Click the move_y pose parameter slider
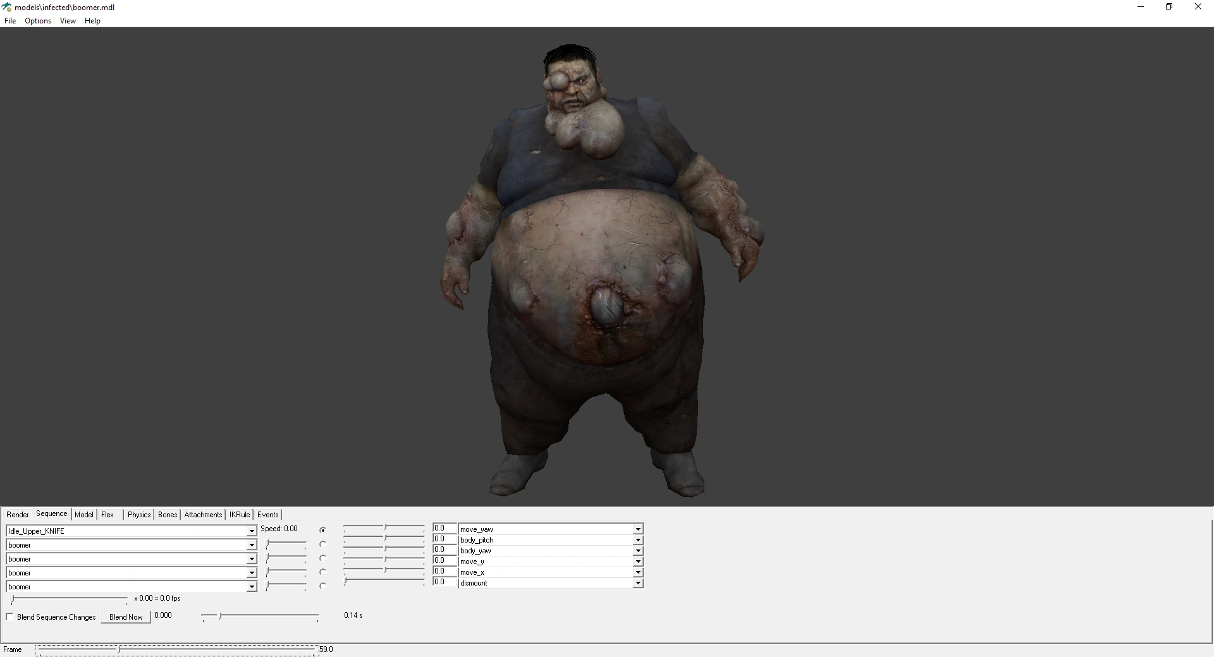Viewport: 1214px width, 657px height. pos(384,560)
